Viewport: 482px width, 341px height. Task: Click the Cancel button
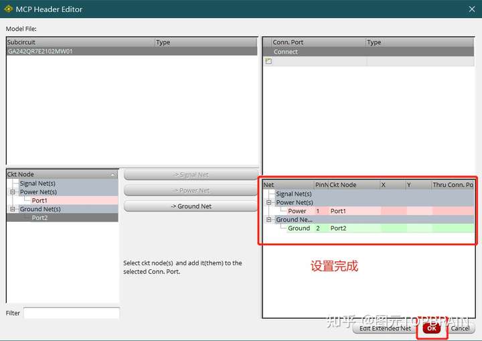coord(460,328)
